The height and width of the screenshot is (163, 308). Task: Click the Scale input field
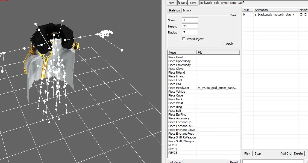tap(190, 20)
